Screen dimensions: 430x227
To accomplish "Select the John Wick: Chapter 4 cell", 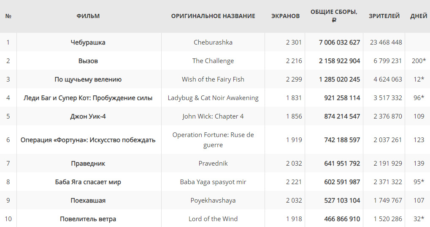I will [x=213, y=116].
